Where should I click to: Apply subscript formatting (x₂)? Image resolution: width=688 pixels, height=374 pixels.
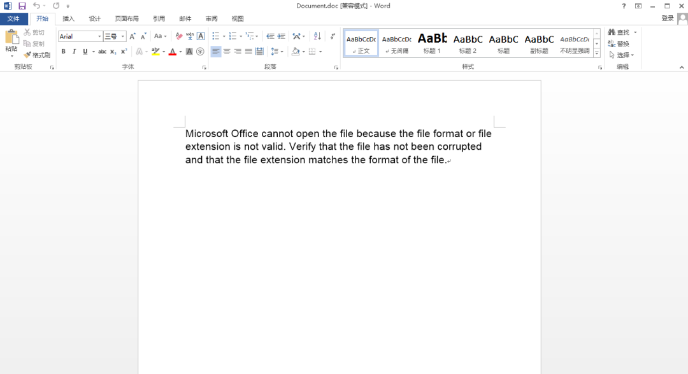[113, 52]
